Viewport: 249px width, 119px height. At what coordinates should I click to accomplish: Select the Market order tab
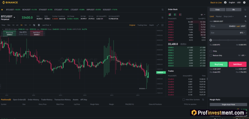pyautogui.click(x=219, y=16)
